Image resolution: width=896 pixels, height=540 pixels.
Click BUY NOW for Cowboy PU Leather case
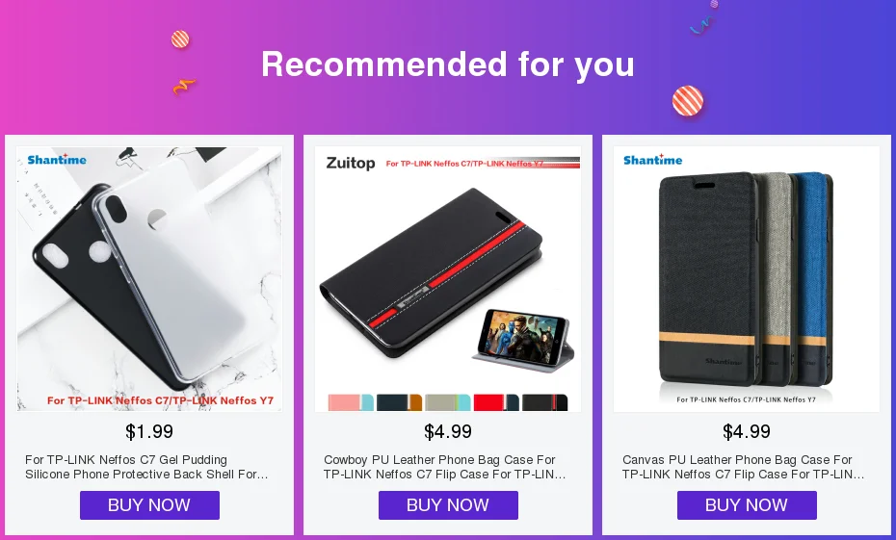coord(448,505)
